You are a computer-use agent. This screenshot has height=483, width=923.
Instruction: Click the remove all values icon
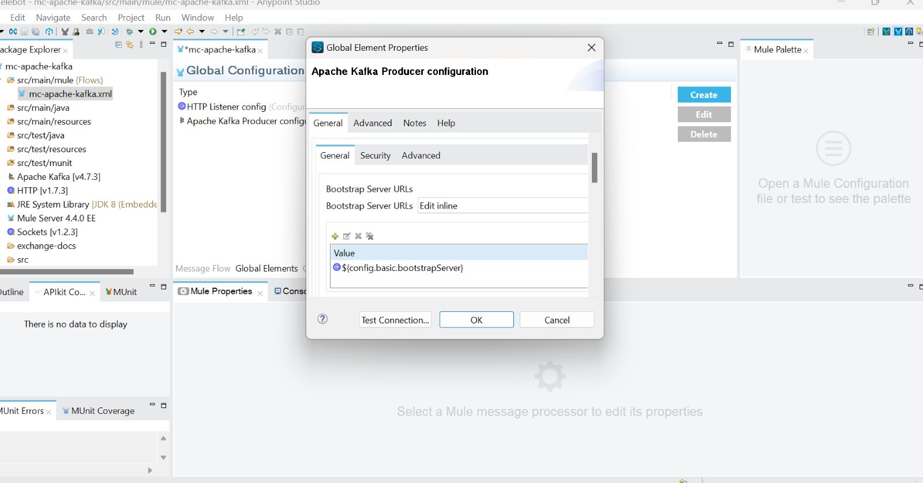[x=370, y=236]
